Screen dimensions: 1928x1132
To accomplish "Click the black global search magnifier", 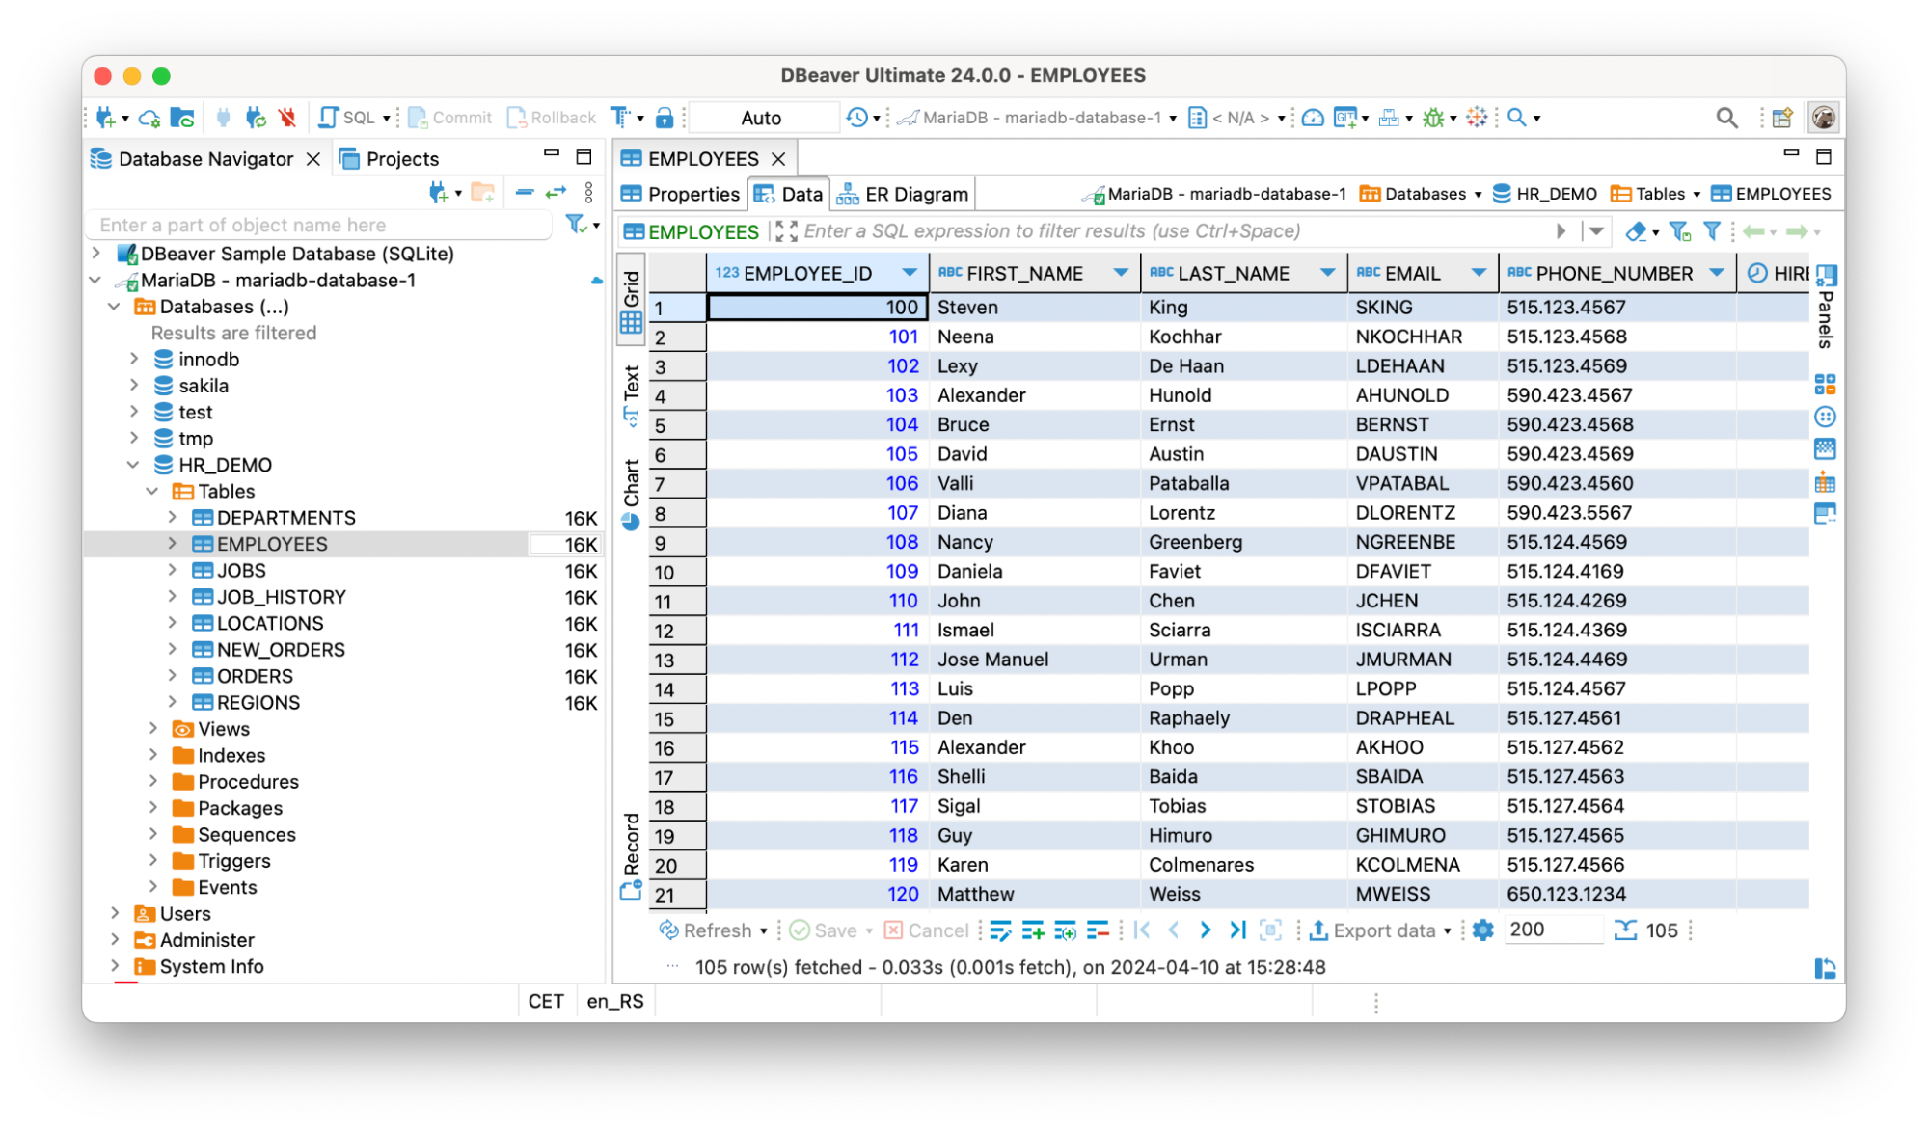I will (x=1726, y=118).
